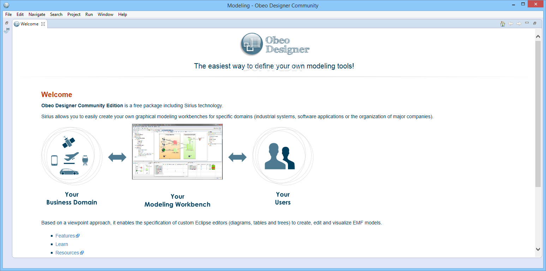Open the Project menu
Image resolution: width=546 pixels, height=271 pixels.
74,14
